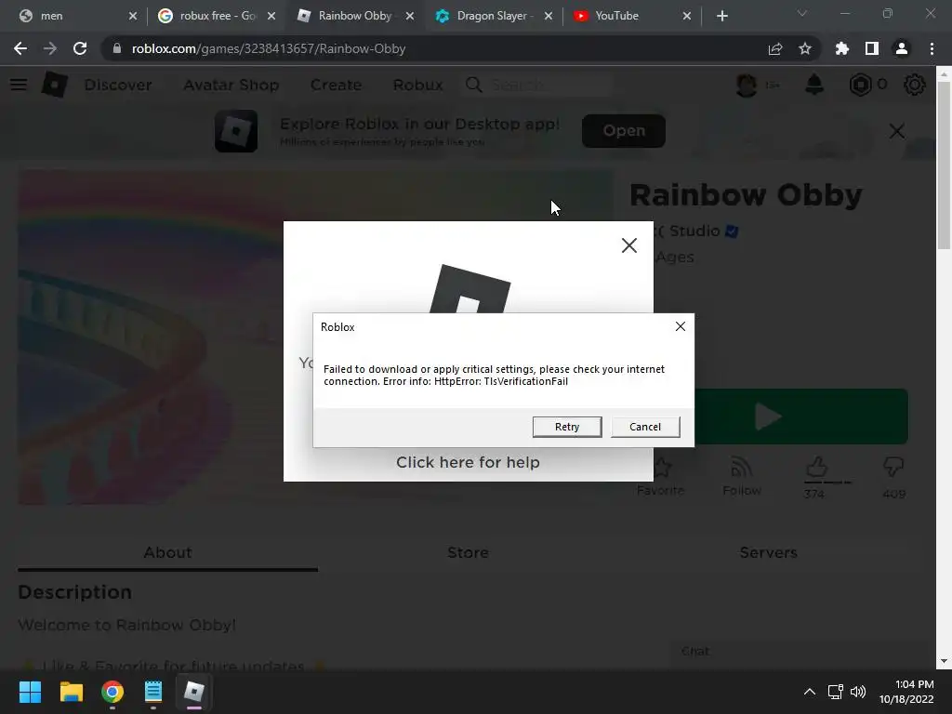The height and width of the screenshot is (714, 952).
Task: Close the 'men' tab
Action: [x=133, y=16]
